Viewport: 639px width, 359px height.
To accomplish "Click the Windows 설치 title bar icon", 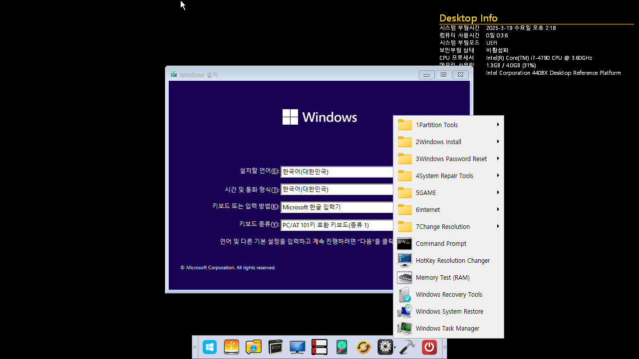I will tap(174, 75).
